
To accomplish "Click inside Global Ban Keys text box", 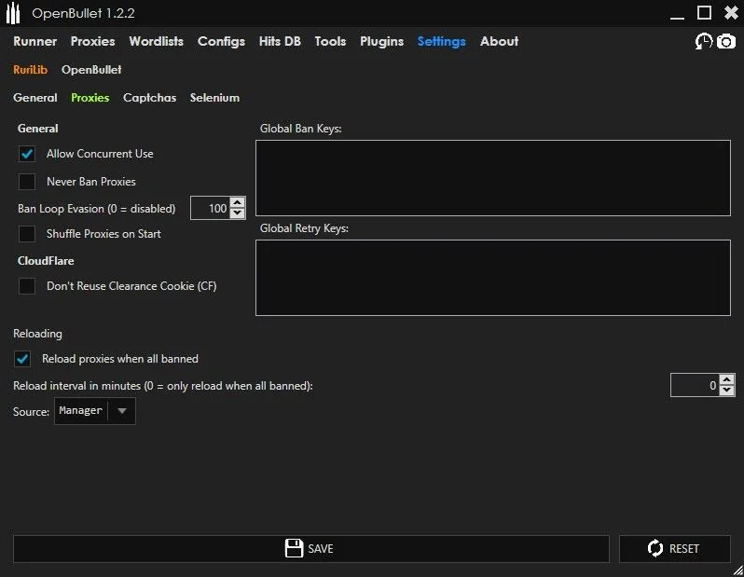I will (493, 178).
